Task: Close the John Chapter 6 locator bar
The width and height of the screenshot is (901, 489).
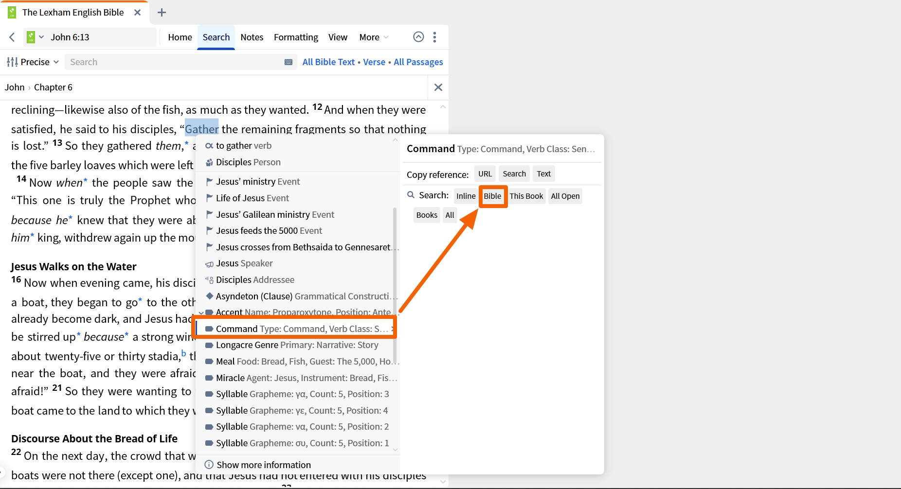Action: 438,87
